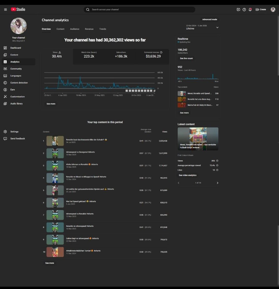This screenshot has height=289, width=279.
Task: Click the See live count button
Action: [x=186, y=59]
